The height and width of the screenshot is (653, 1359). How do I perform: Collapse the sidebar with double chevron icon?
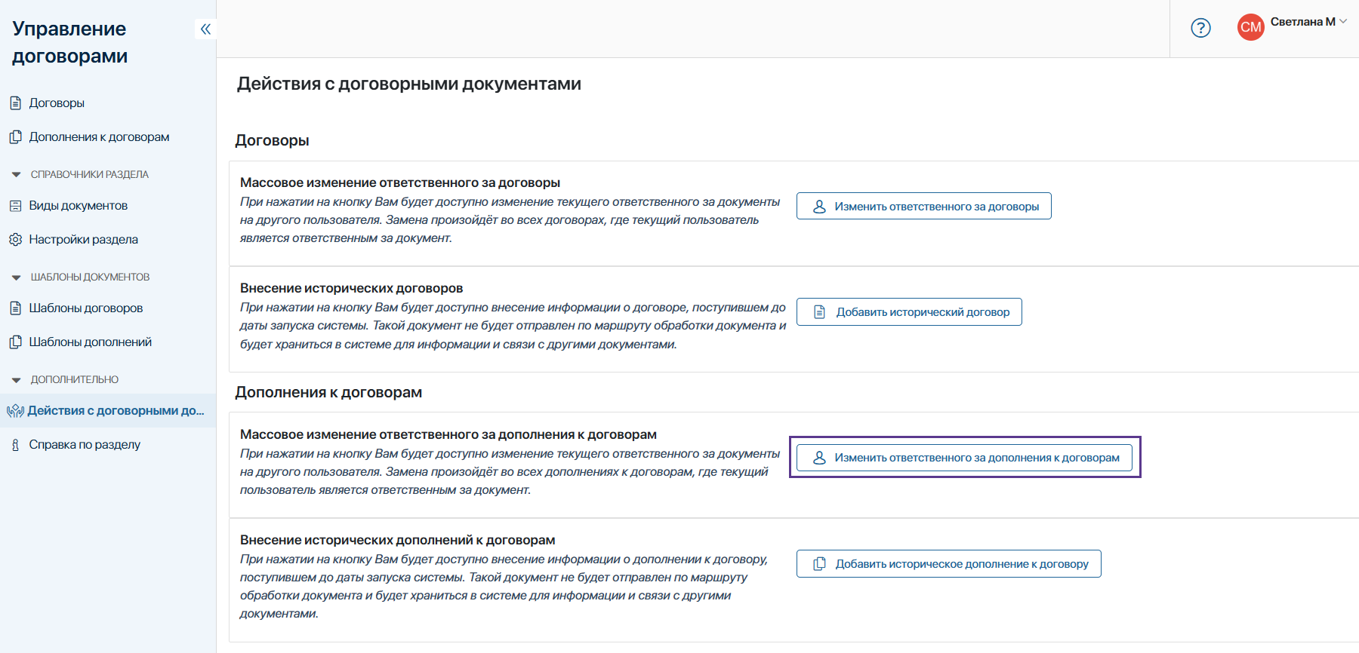pyautogui.click(x=205, y=29)
